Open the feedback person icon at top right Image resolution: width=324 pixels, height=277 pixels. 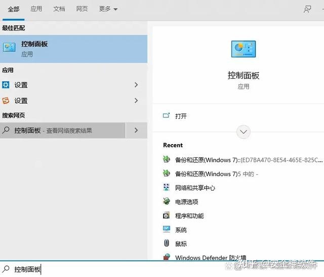pos(307,9)
